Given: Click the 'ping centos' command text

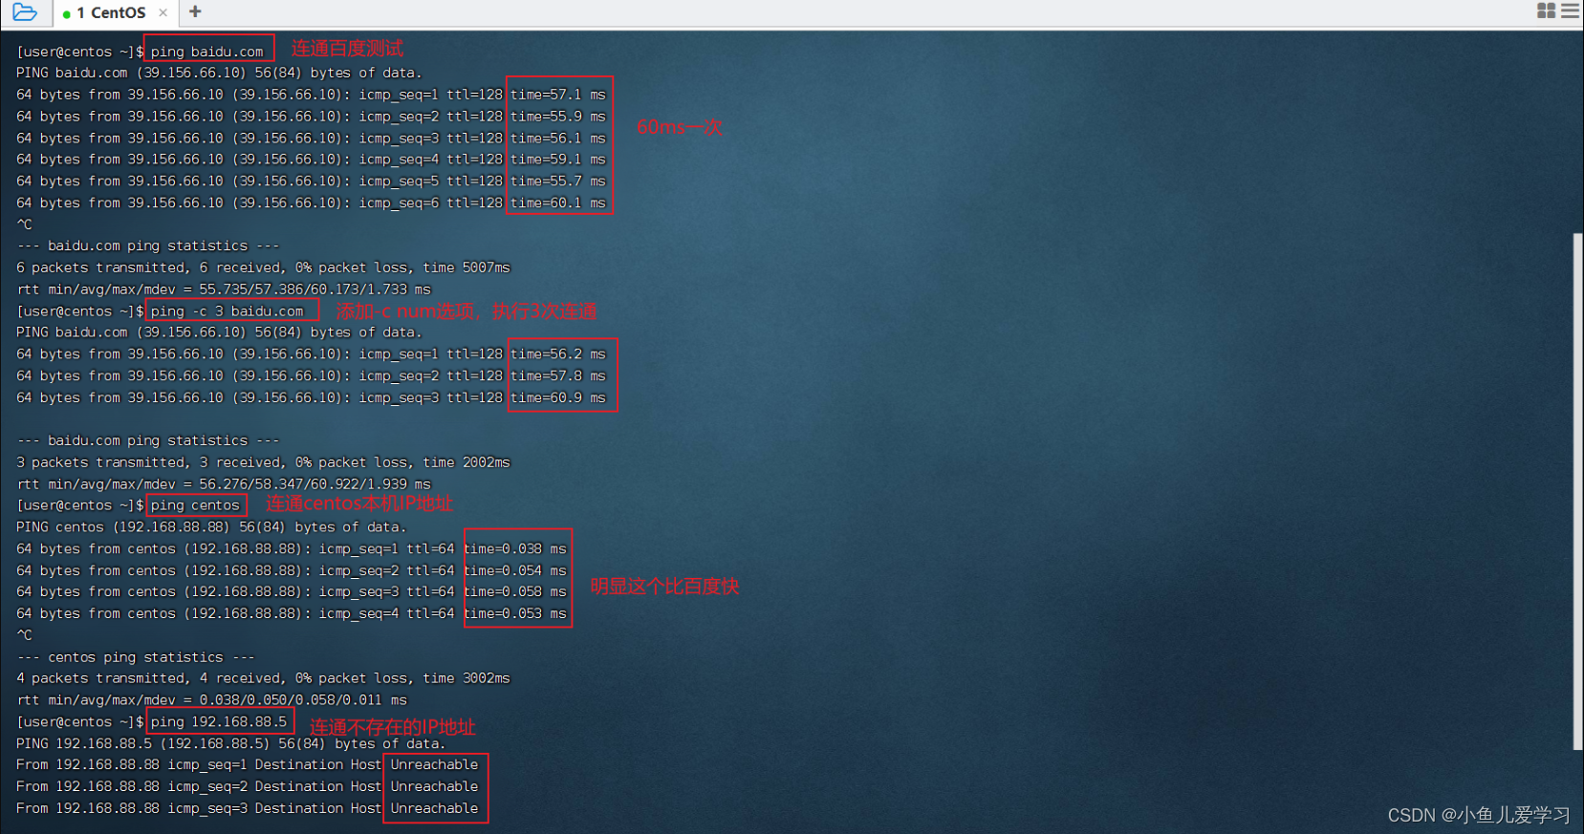Looking at the screenshot, I should 195,505.
